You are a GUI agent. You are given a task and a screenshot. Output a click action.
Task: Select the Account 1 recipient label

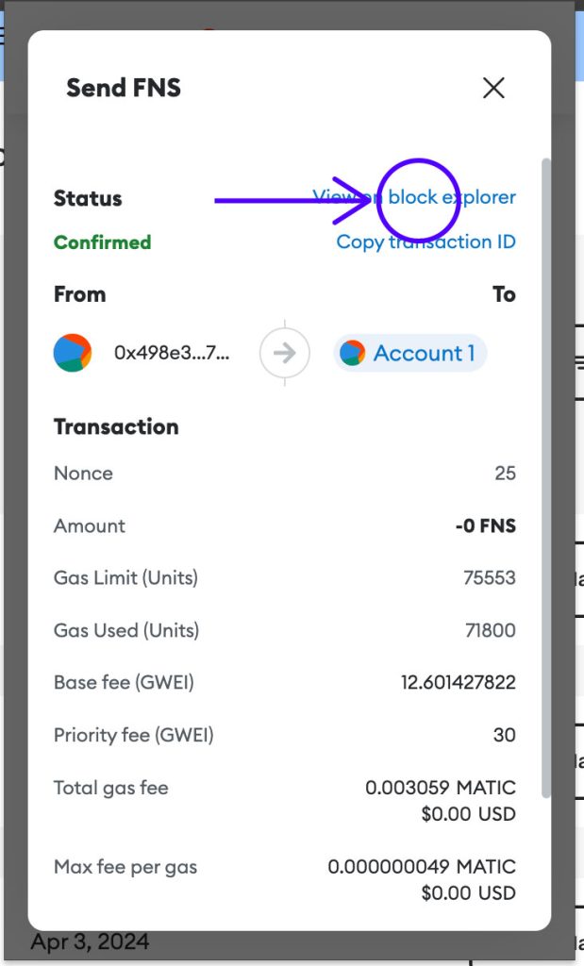point(424,353)
